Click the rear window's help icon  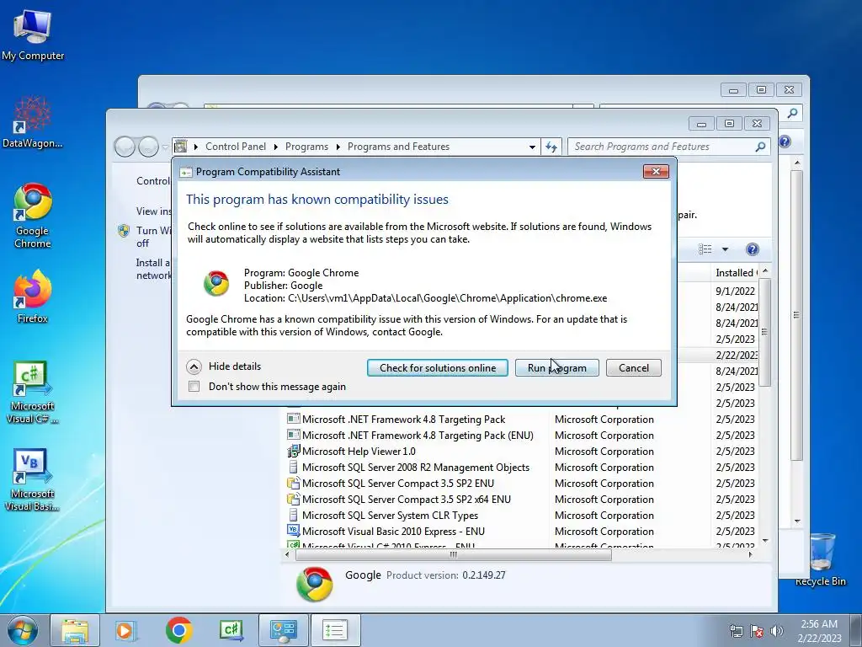[x=785, y=142]
